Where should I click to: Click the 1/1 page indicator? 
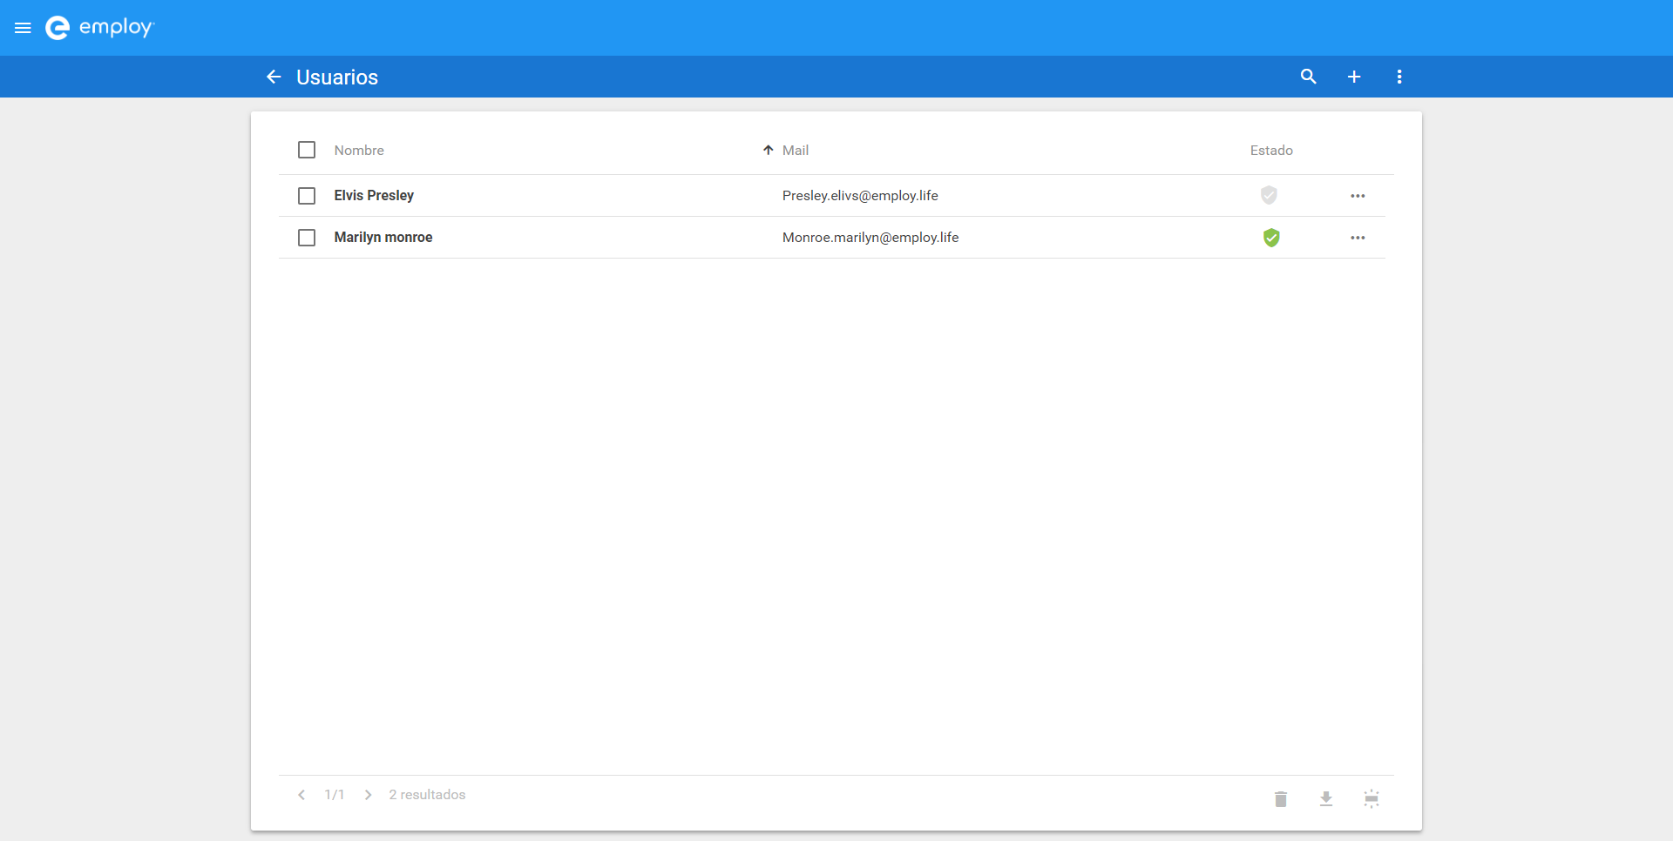(x=335, y=795)
